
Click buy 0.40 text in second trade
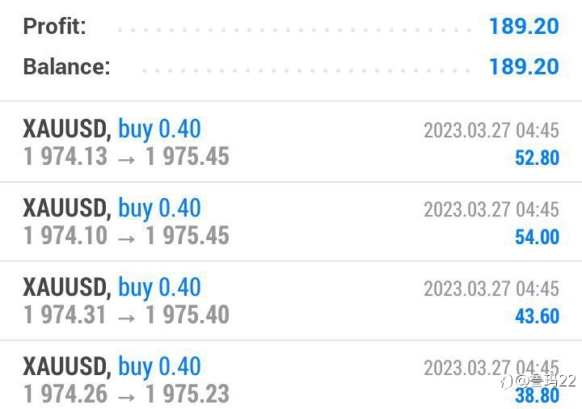pyautogui.click(x=159, y=209)
